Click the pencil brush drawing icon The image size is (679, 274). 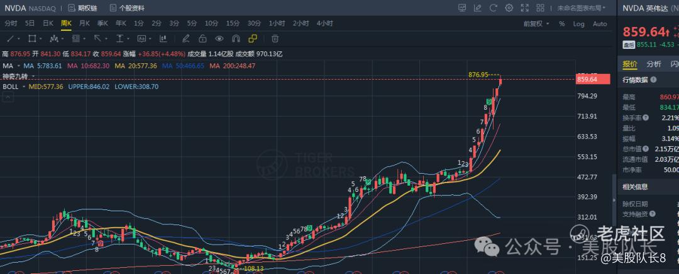coord(185,39)
